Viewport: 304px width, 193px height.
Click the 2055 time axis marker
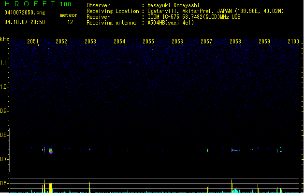[x=148, y=41]
